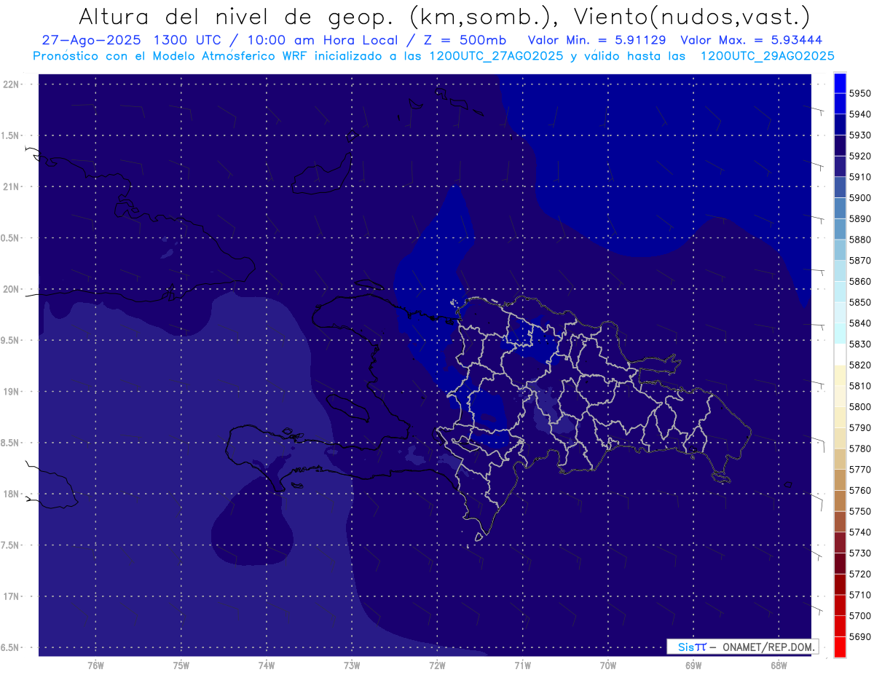
Task: Click the '5900' colorbar value label
Action: pyautogui.click(x=860, y=198)
